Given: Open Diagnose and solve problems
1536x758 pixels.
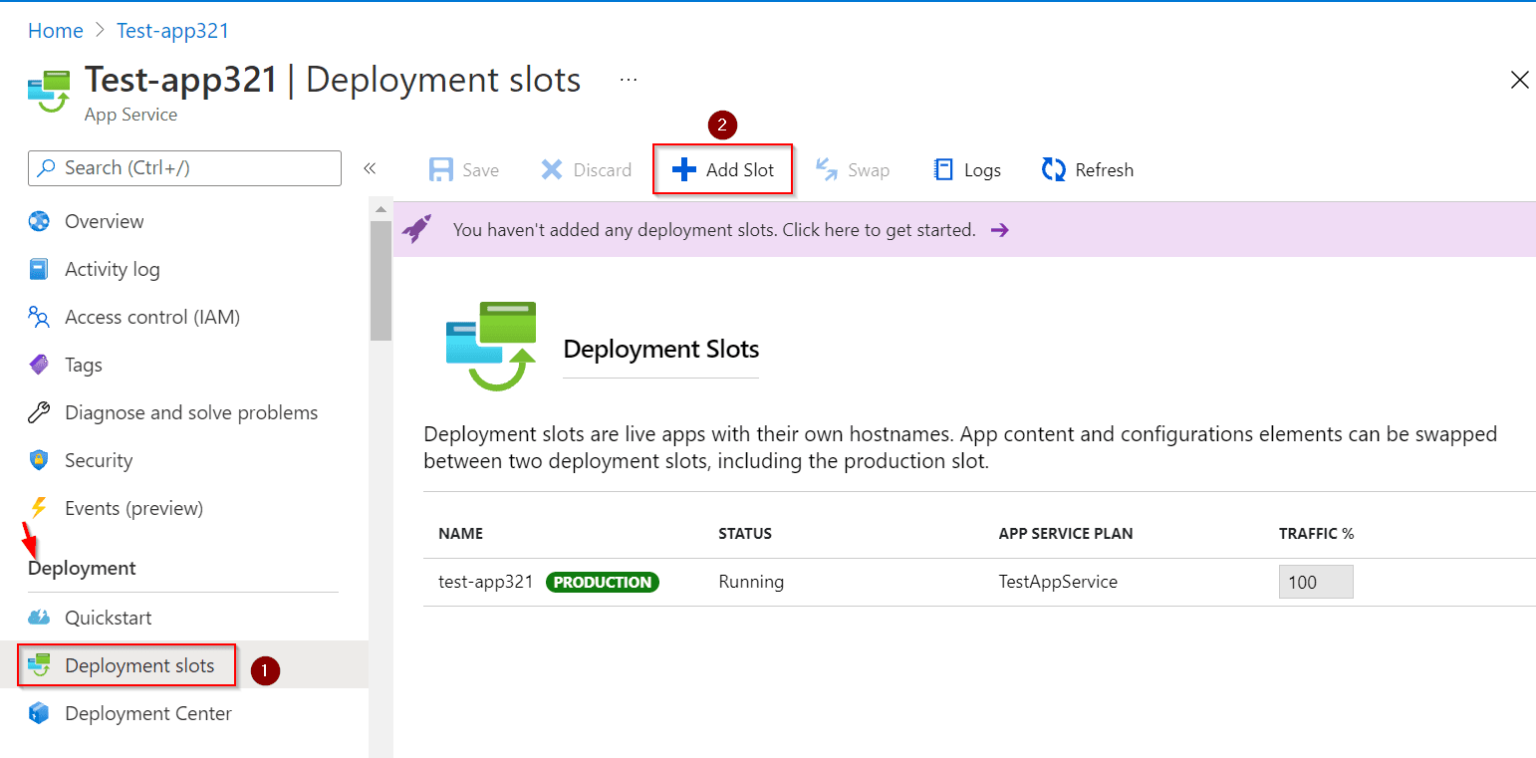Looking at the screenshot, I should tap(190, 412).
